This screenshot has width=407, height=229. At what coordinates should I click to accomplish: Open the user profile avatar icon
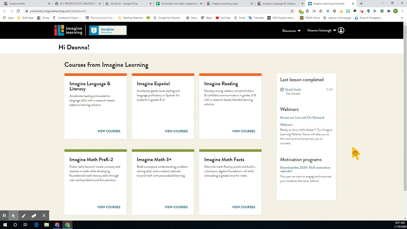[x=341, y=31]
